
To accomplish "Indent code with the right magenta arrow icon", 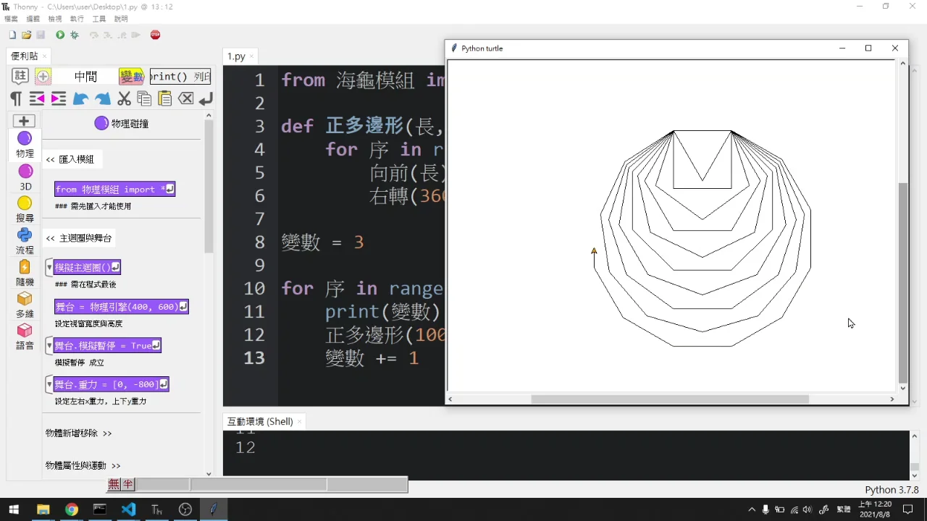I will (59, 98).
